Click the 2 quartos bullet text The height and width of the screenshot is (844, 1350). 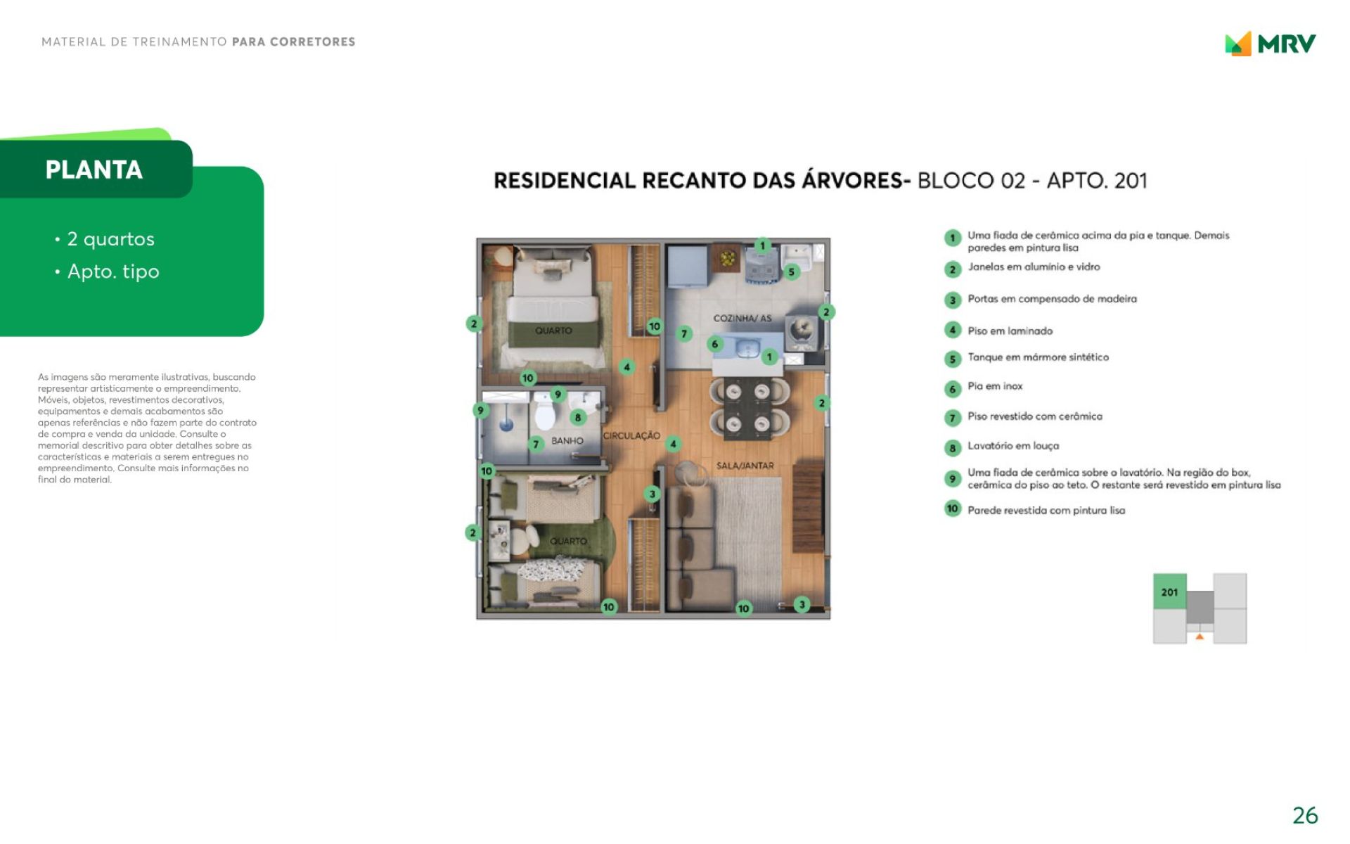point(110,239)
